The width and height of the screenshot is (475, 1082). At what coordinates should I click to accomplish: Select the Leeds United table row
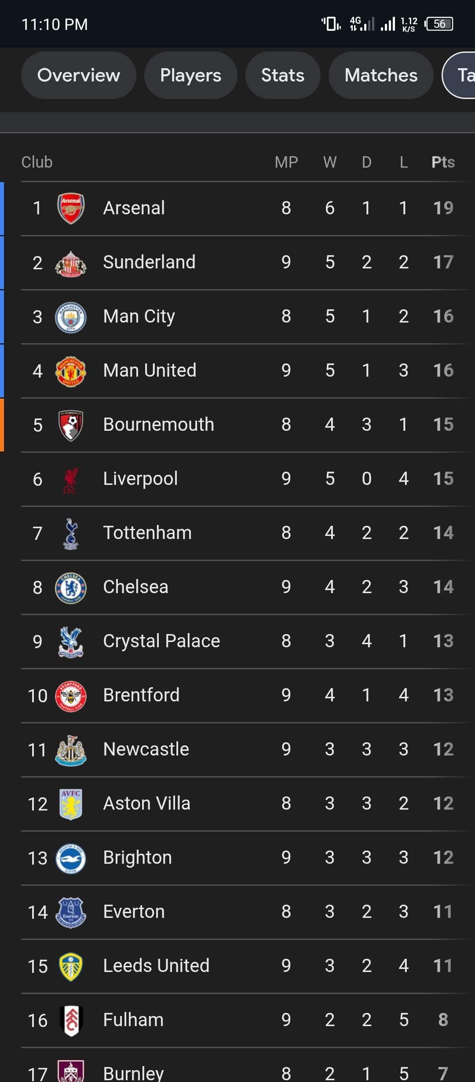[x=237, y=966]
